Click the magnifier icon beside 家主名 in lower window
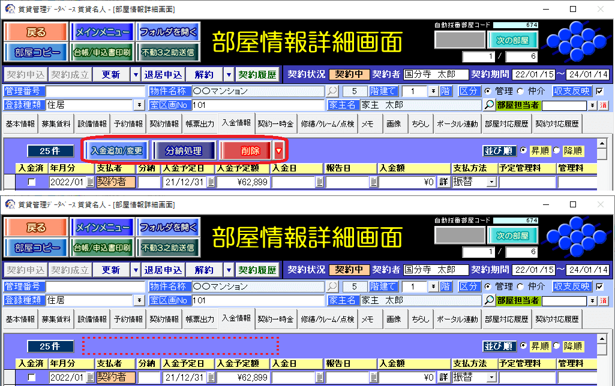 tap(490, 300)
